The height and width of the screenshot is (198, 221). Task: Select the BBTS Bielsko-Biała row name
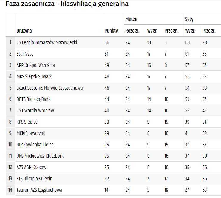tap(34, 99)
